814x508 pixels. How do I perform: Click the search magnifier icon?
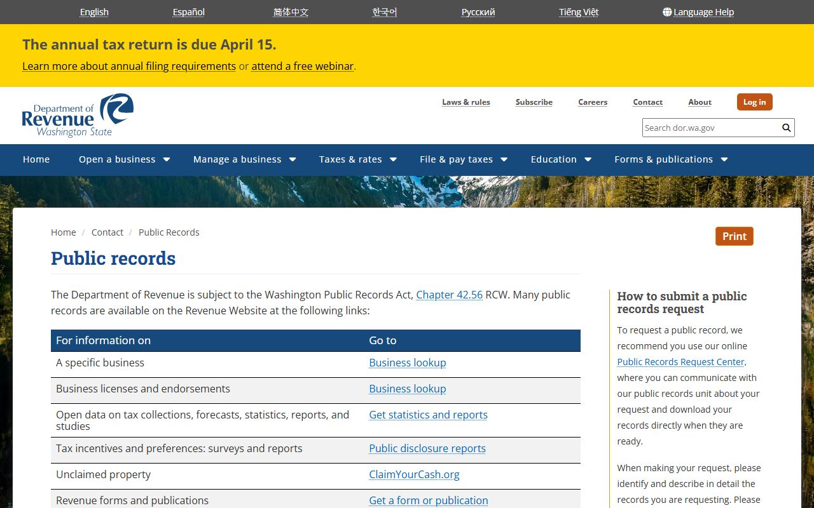787,128
